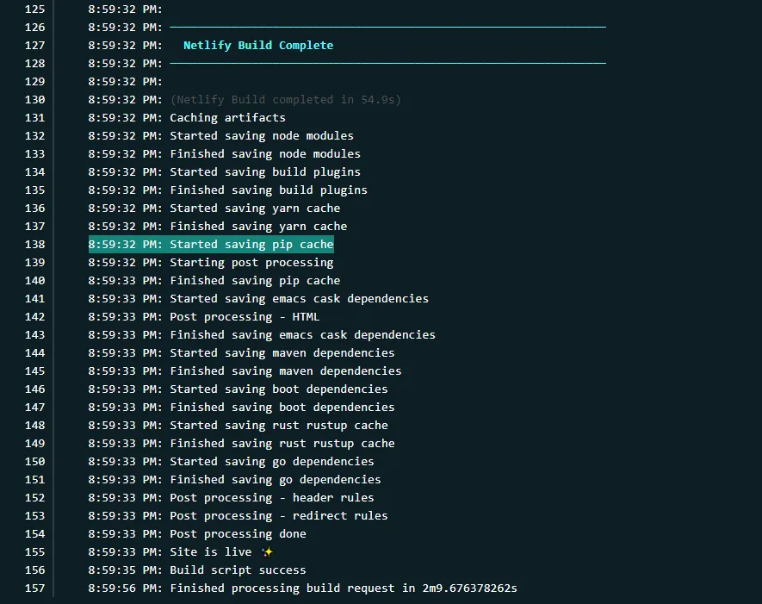Click the 'Site is live' log line
This screenshot has width=762, height=604.
(182, 552)
